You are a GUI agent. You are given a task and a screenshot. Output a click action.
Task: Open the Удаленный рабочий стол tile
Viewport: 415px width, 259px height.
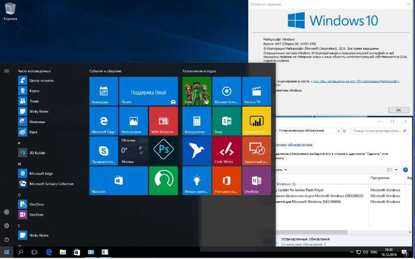coord(256,151)
